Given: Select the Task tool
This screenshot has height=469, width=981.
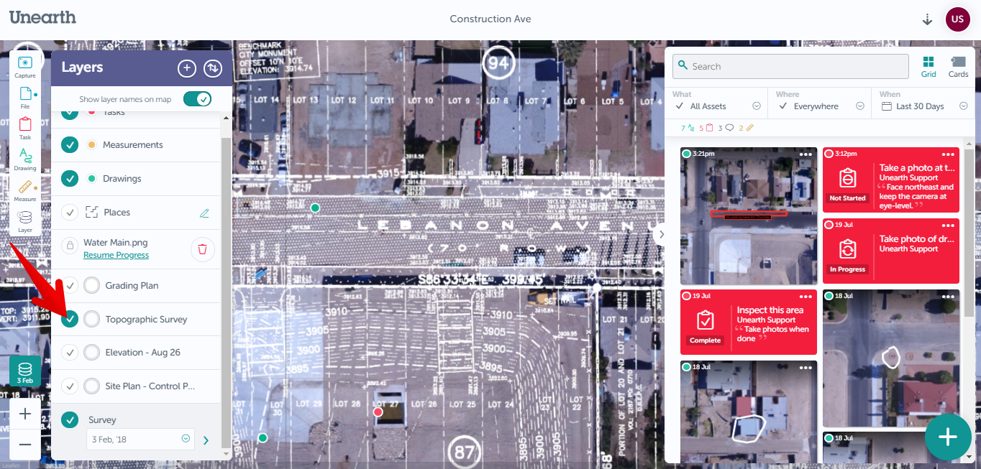Looking at the screenshot, I should coord(25,129).
